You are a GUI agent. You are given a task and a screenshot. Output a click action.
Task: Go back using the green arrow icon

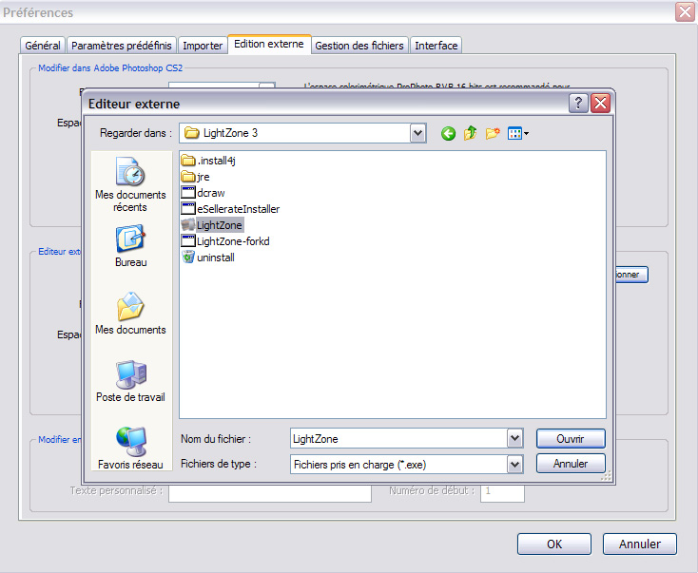[448, 133]
